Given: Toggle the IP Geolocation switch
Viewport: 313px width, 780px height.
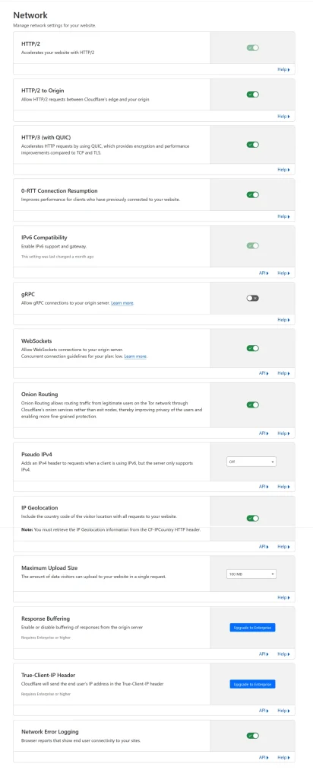Looking at the screenshot, I should pyautogui.click(x=253, y=518).
